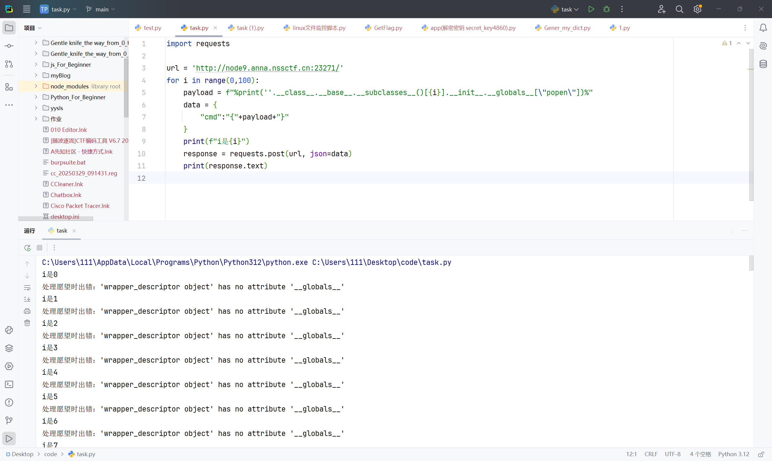Open the Terminal tool window
The width and height of the screenshot is (772, 461).
9,384
